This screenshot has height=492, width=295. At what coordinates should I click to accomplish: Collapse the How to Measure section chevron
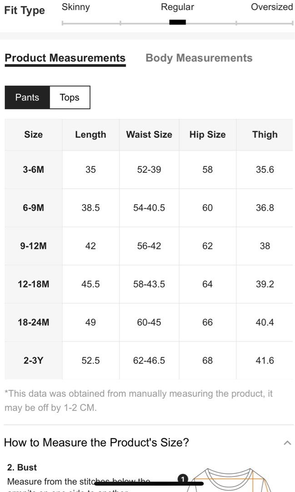coord(287,443)
